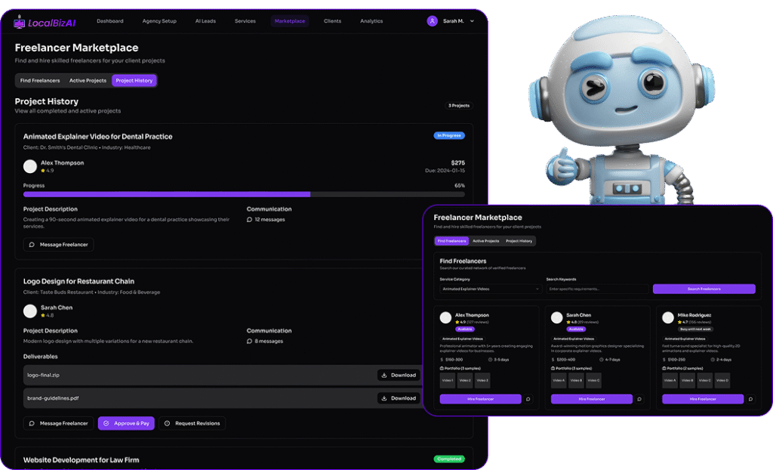Click Alex Thompson's avatar in Project History
This screenshot has height=470, width=773.
click(x=30, y=166)
